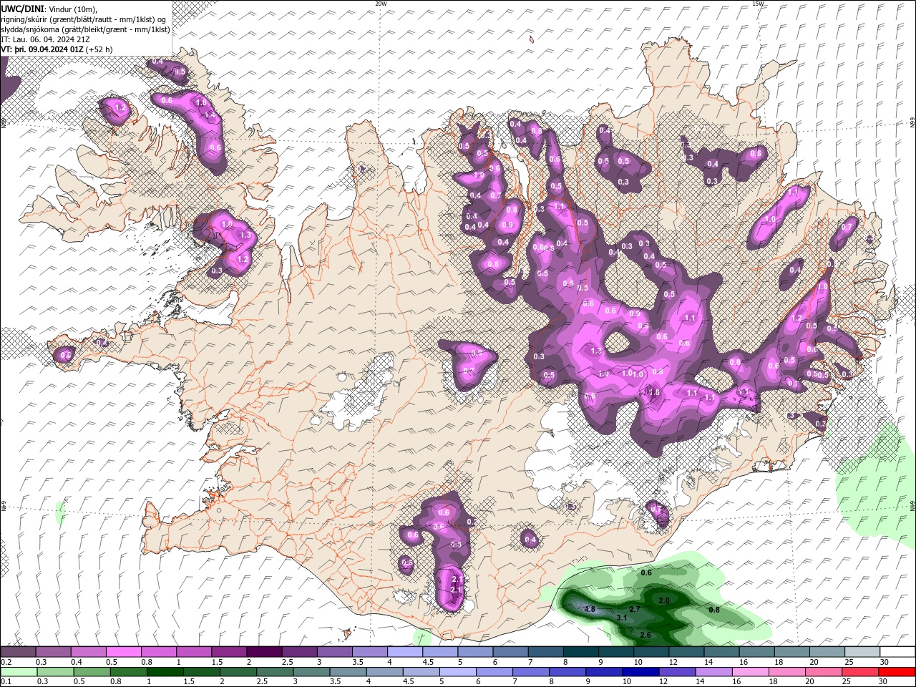
Task: Click the bright pink 0.5 swatch in the snow legend
Action: coord(123,652)
